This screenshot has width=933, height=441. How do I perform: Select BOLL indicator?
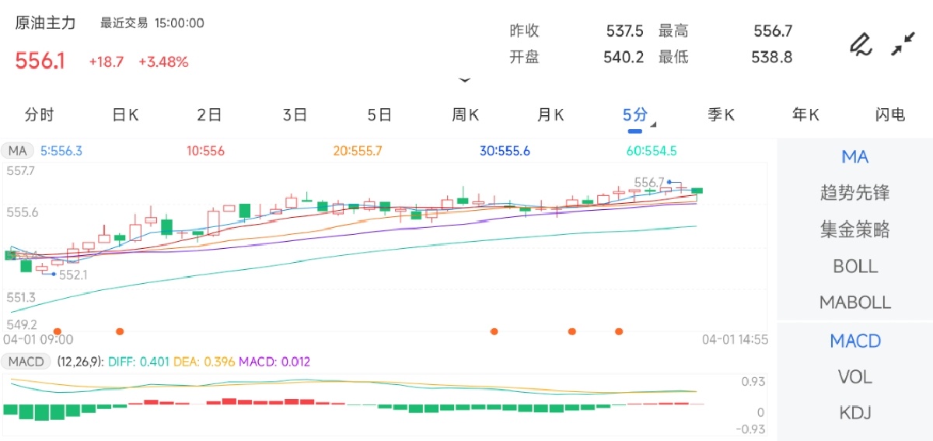(x=854, y=266)
